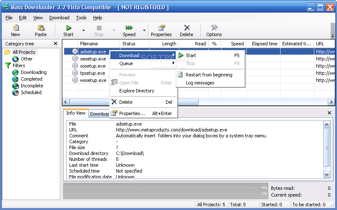Click the Other category icon
The image size is (337, 210).
[x=15, y=59]
